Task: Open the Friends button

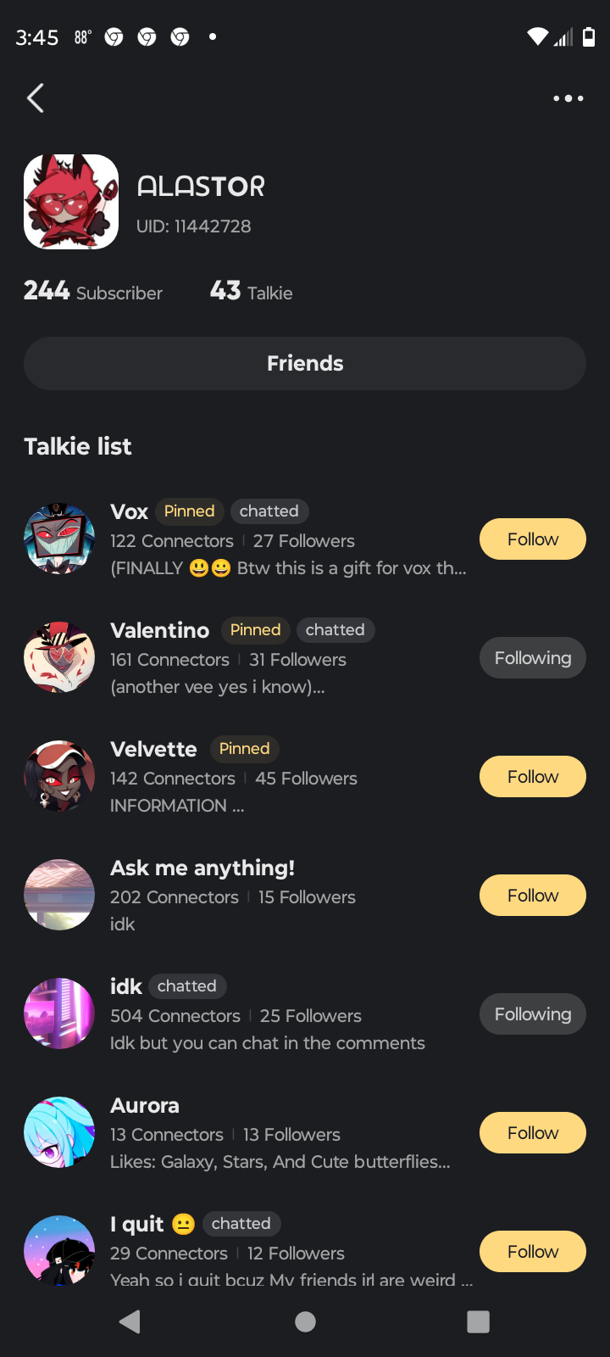Action: pyautogui.click(x=305, y=363)
